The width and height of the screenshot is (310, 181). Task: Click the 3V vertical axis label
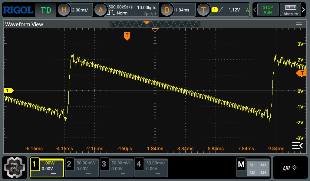point(300,44)
